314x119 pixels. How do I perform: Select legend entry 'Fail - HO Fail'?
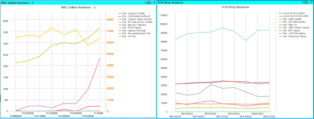pos(127,36)
